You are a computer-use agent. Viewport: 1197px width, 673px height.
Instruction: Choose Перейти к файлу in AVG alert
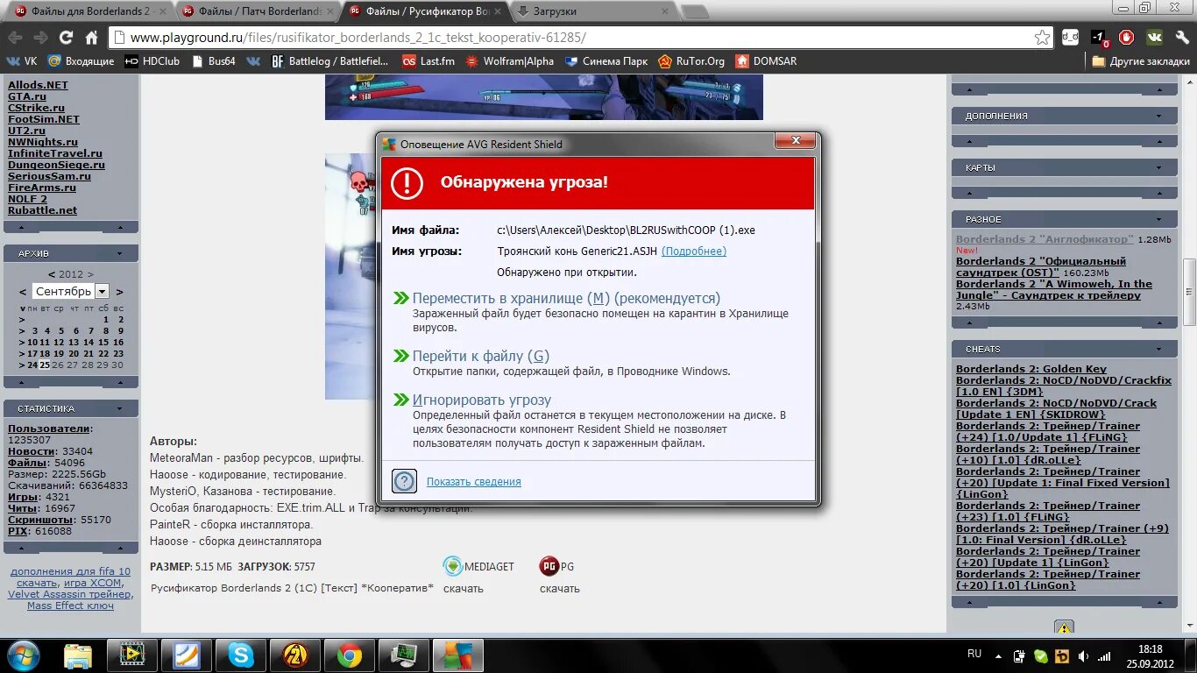(x=481, y=356)
